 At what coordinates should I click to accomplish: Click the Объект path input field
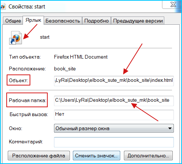point(114,81)
